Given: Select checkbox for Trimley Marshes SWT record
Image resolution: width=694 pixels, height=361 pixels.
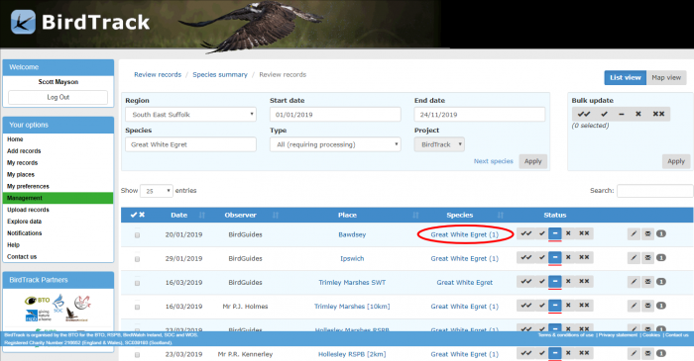Looking at the screenshot, I should [137, 283].
